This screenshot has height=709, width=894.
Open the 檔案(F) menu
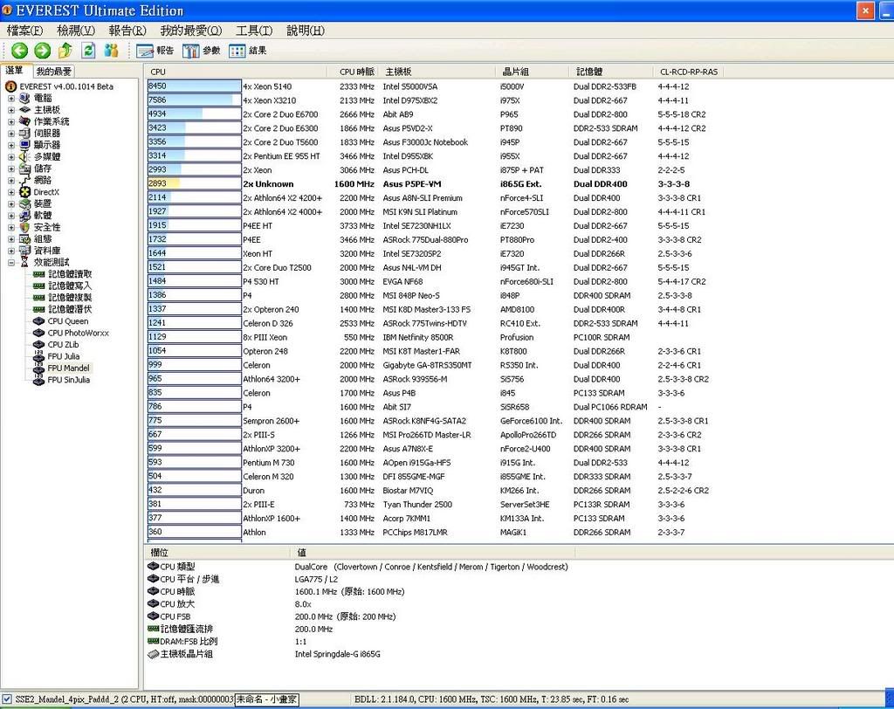pos(25,31)
